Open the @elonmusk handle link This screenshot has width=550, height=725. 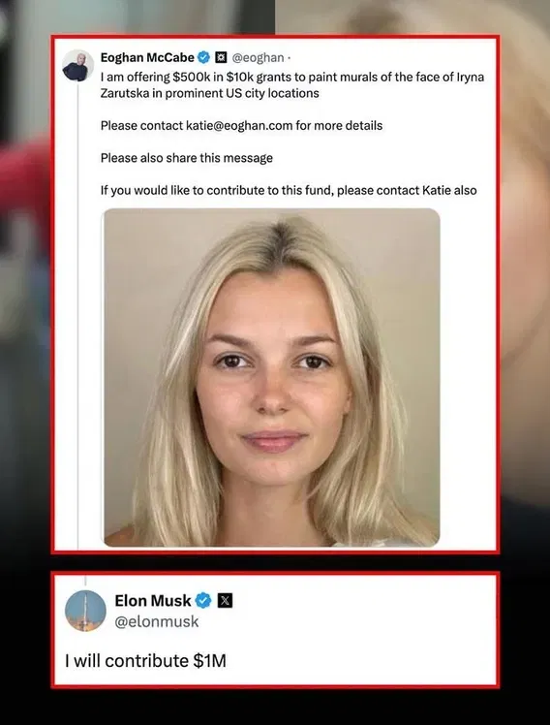pos(156,621)
